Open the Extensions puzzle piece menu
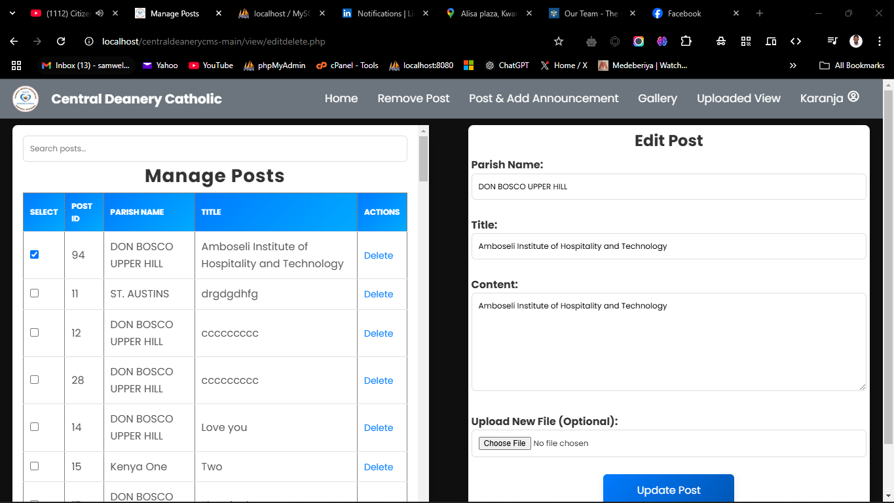This screenshot has width=894, height=503. pyautogui.click(x=686, y=41)
